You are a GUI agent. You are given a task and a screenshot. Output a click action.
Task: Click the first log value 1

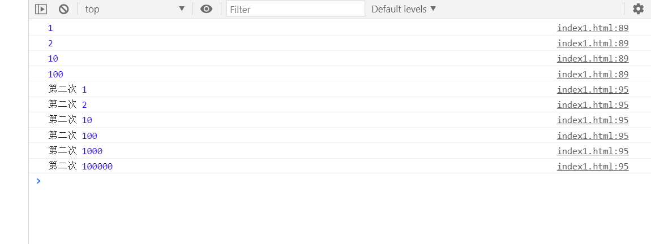pyautogui.click(x=50, y=28)
